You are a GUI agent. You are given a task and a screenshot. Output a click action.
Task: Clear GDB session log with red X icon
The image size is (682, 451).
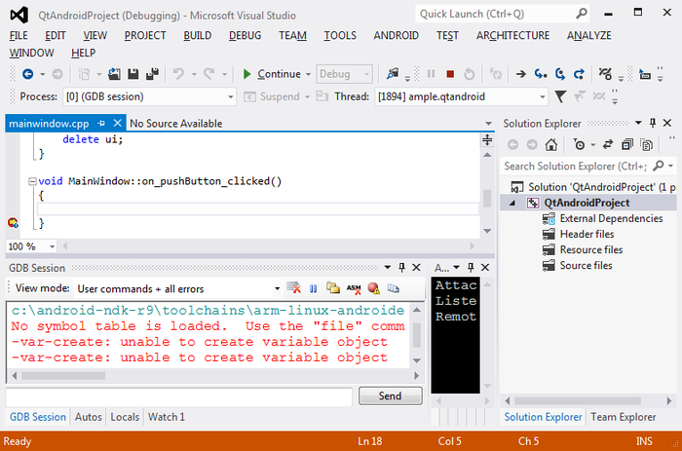point(293,288)
